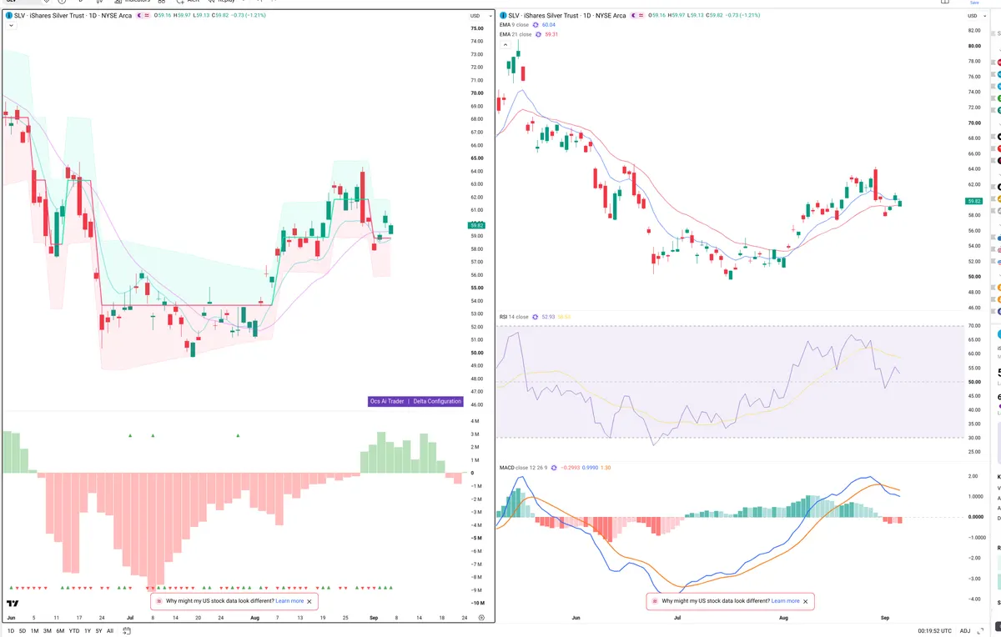Click the RSI value 52.93 in legend

[x=548, y=317]
